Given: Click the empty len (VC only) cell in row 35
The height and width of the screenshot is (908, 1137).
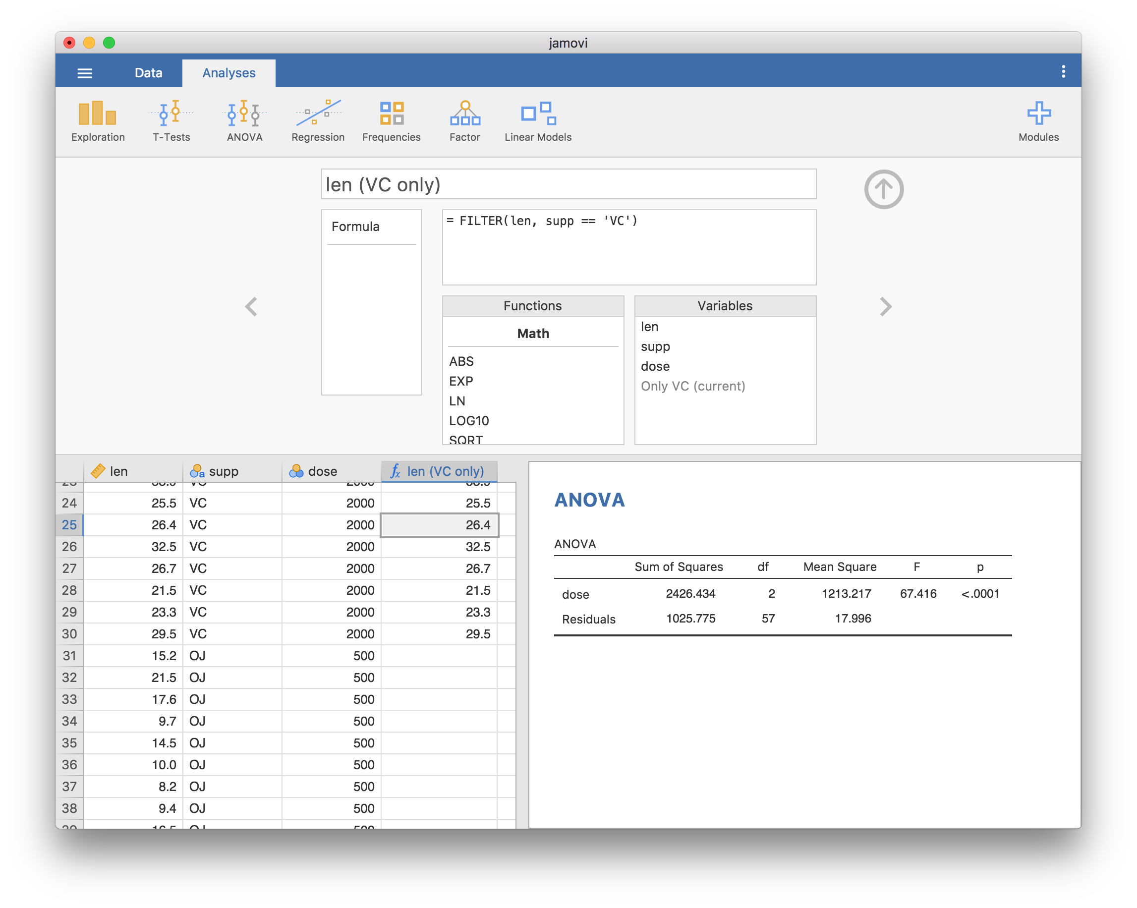Looking at the screenshot, I should click(439, 742).
